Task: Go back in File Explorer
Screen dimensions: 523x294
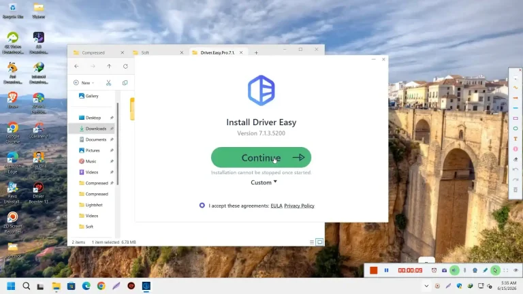Action: [76, 66]
